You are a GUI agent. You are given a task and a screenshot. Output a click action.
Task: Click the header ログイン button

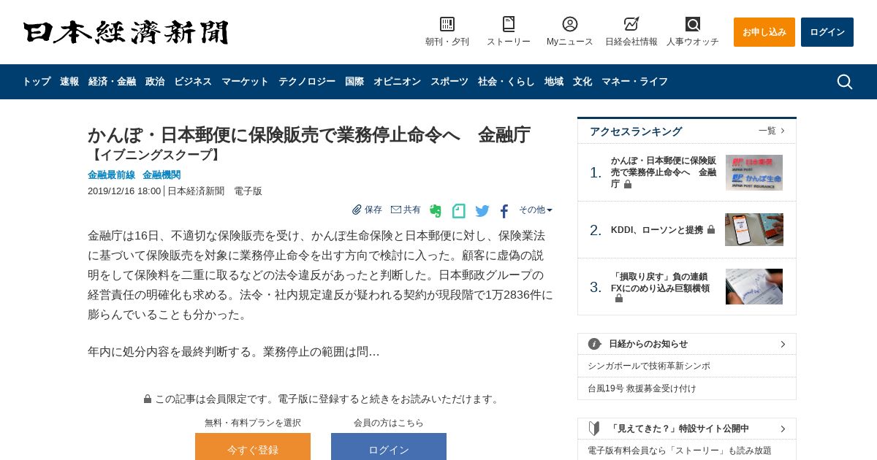827,32
